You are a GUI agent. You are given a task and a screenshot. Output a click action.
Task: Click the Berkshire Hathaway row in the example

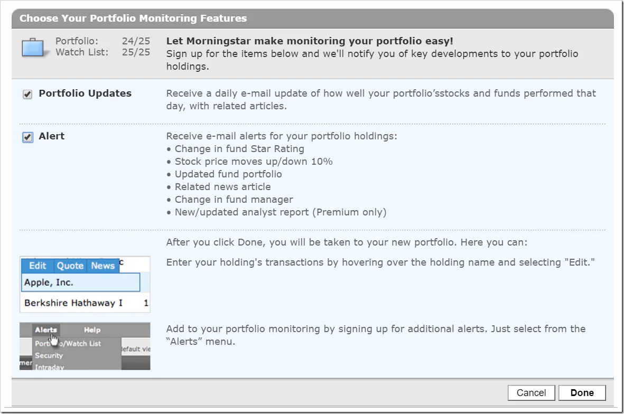85,303
